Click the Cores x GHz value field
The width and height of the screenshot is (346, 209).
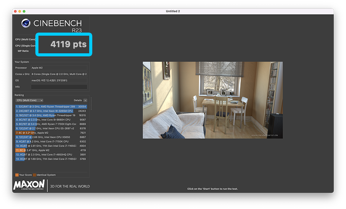click(x=59, y=74)
